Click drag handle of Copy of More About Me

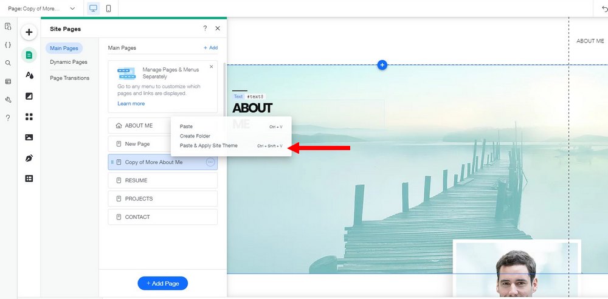point(112,162)
